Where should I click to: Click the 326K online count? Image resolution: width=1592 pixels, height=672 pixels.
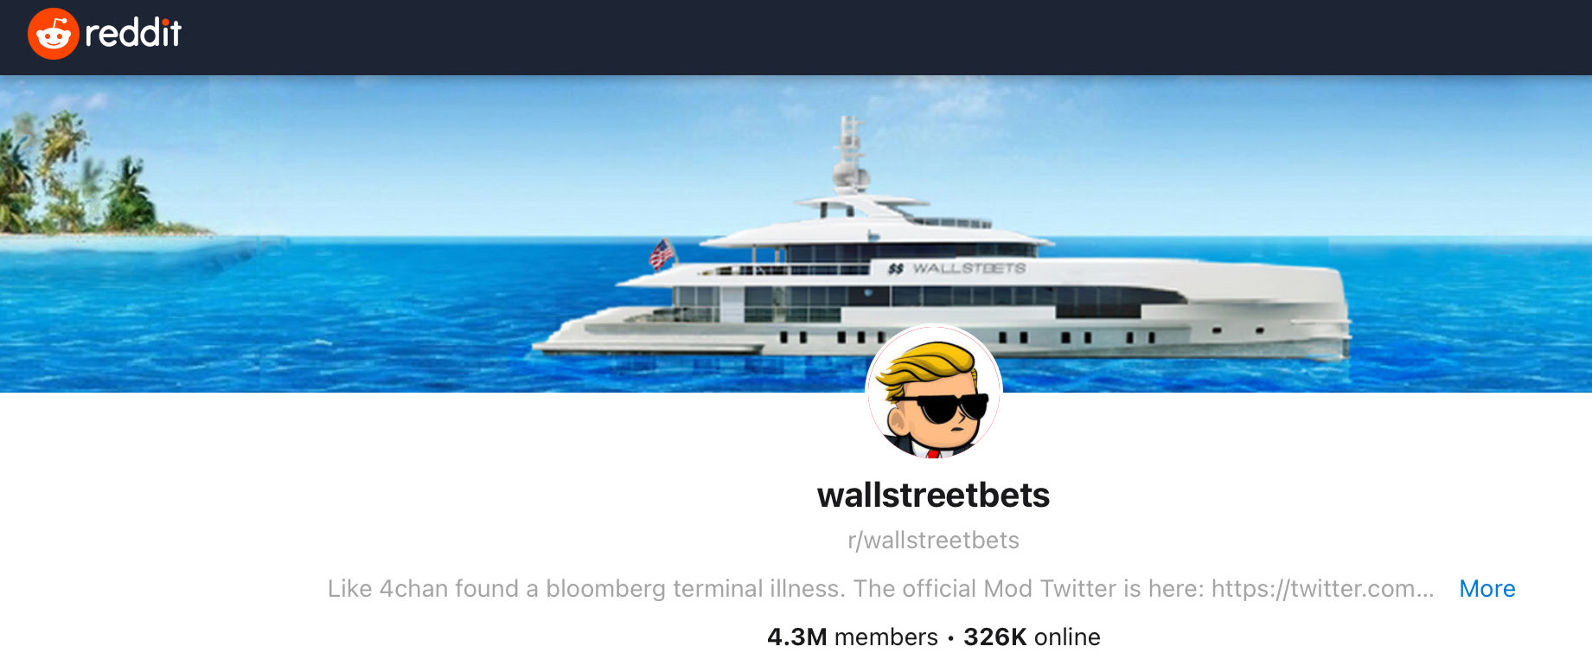[x=1032, y=637]
